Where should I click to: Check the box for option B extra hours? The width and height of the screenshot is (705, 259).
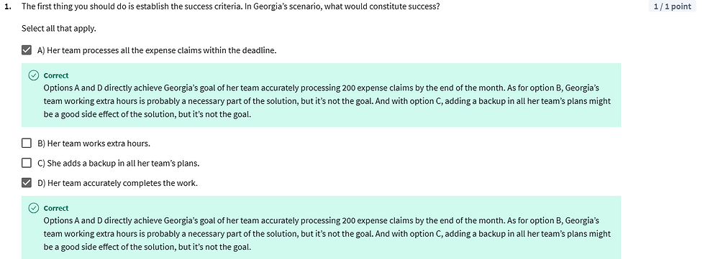click(27, 143)
